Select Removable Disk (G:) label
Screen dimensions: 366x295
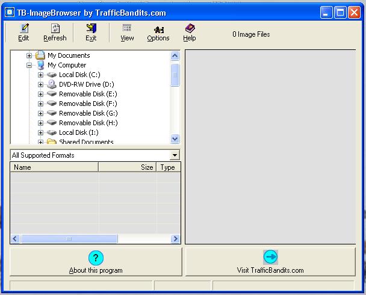88,113
